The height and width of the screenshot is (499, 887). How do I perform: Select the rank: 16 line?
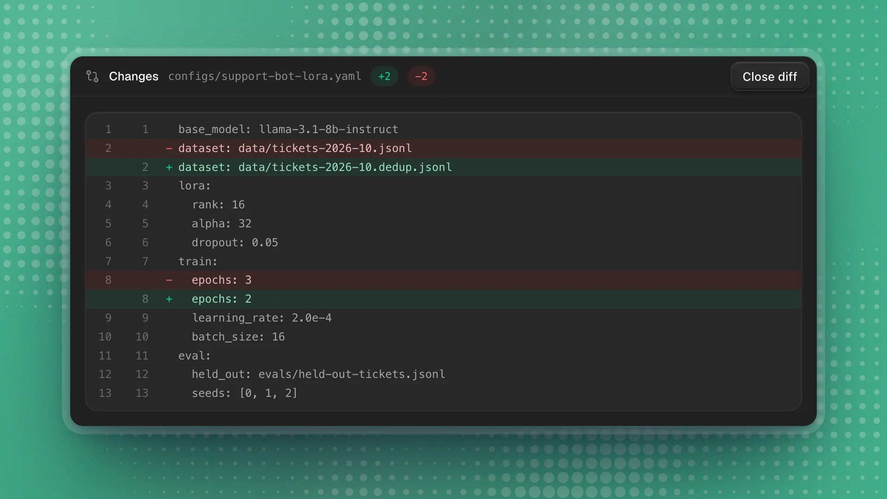coord(443,205)
